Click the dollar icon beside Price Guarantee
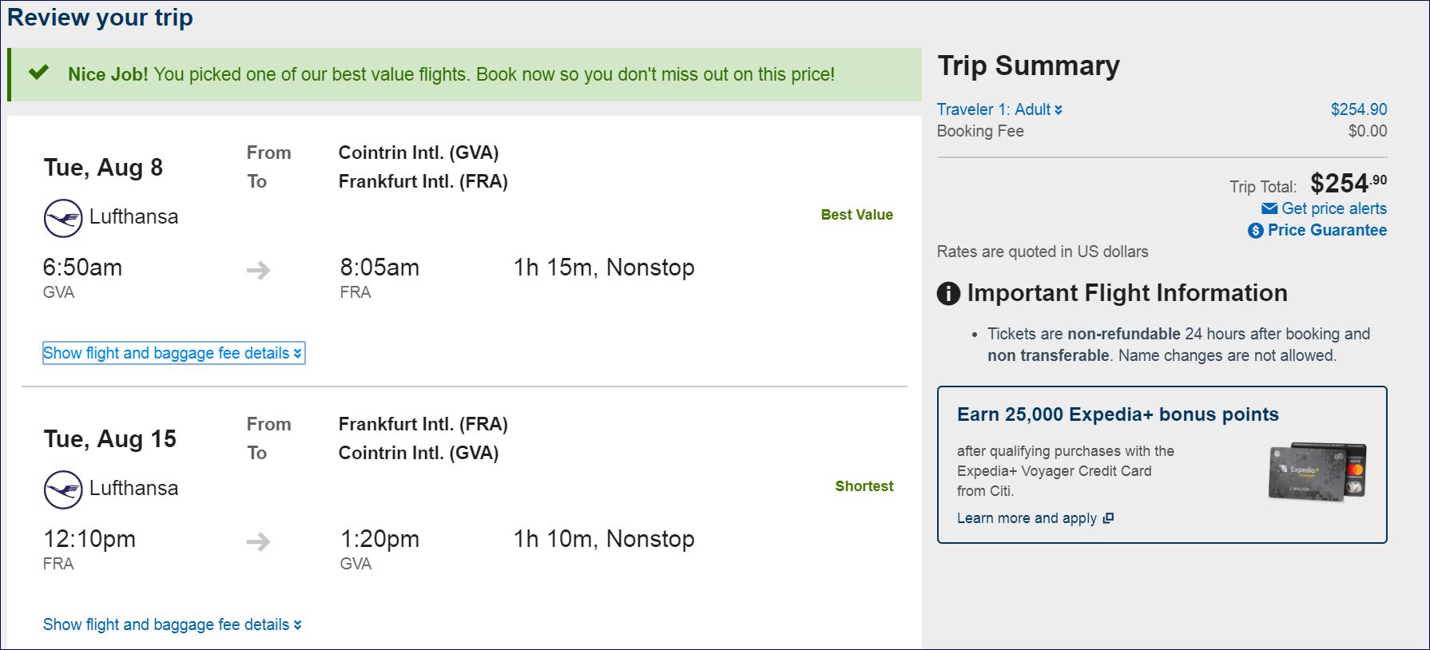Image resolution: width=1430 pixels, height=650 pixels. point(1256,231)
